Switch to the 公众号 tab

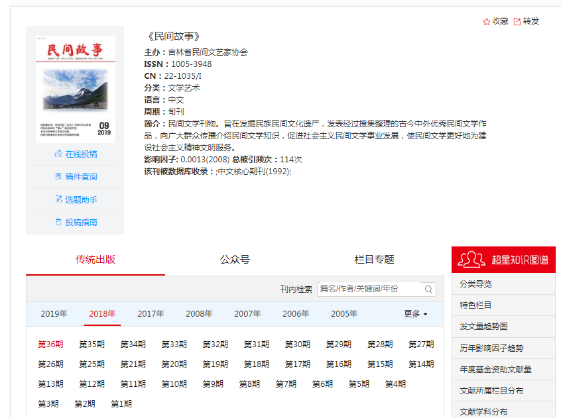coord(235,259)
